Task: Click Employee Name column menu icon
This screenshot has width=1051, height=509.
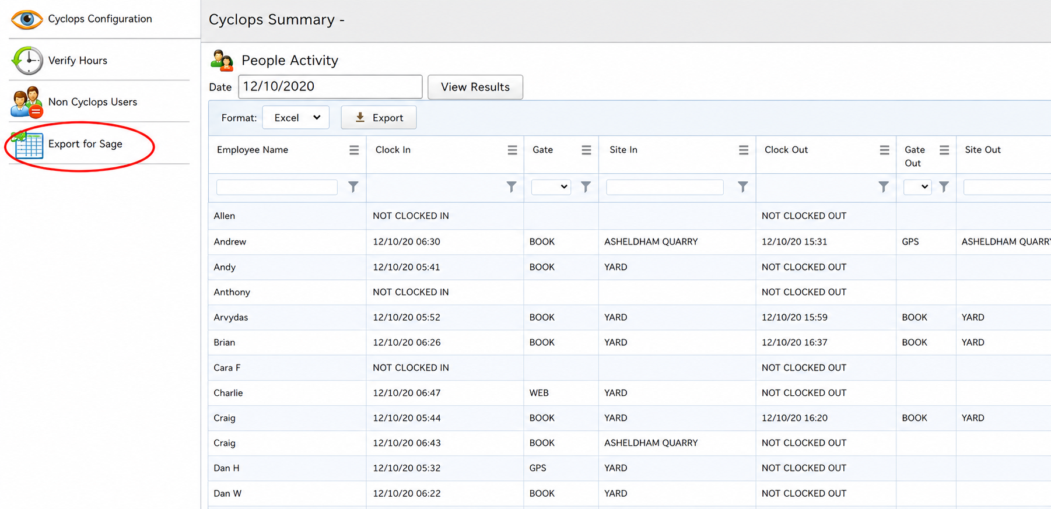Action: coord(354,150)
